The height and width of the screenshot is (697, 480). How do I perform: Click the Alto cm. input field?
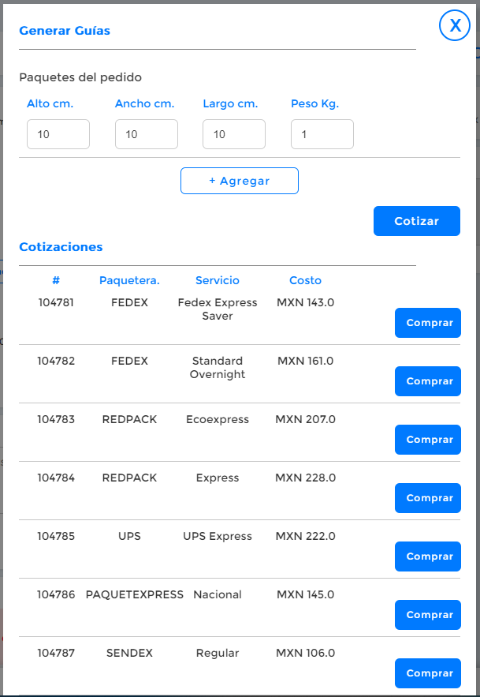58,134
